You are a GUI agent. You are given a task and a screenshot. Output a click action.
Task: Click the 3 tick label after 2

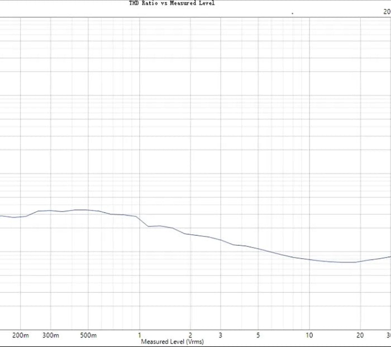click(x=221, y=335)
